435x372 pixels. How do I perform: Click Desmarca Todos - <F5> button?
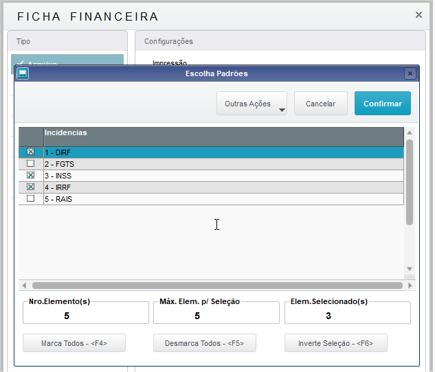(205, 343)
